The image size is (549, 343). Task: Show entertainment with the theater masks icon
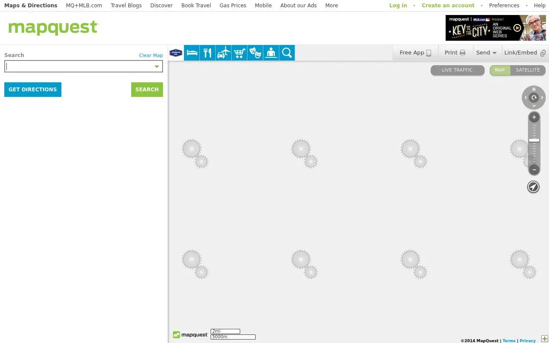pos(255,53)
